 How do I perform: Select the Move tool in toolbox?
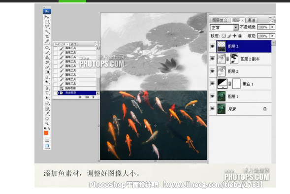[x=47, y=17]
